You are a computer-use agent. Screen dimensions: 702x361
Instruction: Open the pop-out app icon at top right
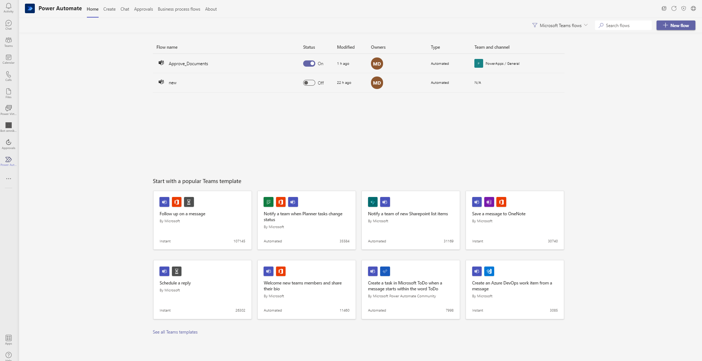click(664, 8)
